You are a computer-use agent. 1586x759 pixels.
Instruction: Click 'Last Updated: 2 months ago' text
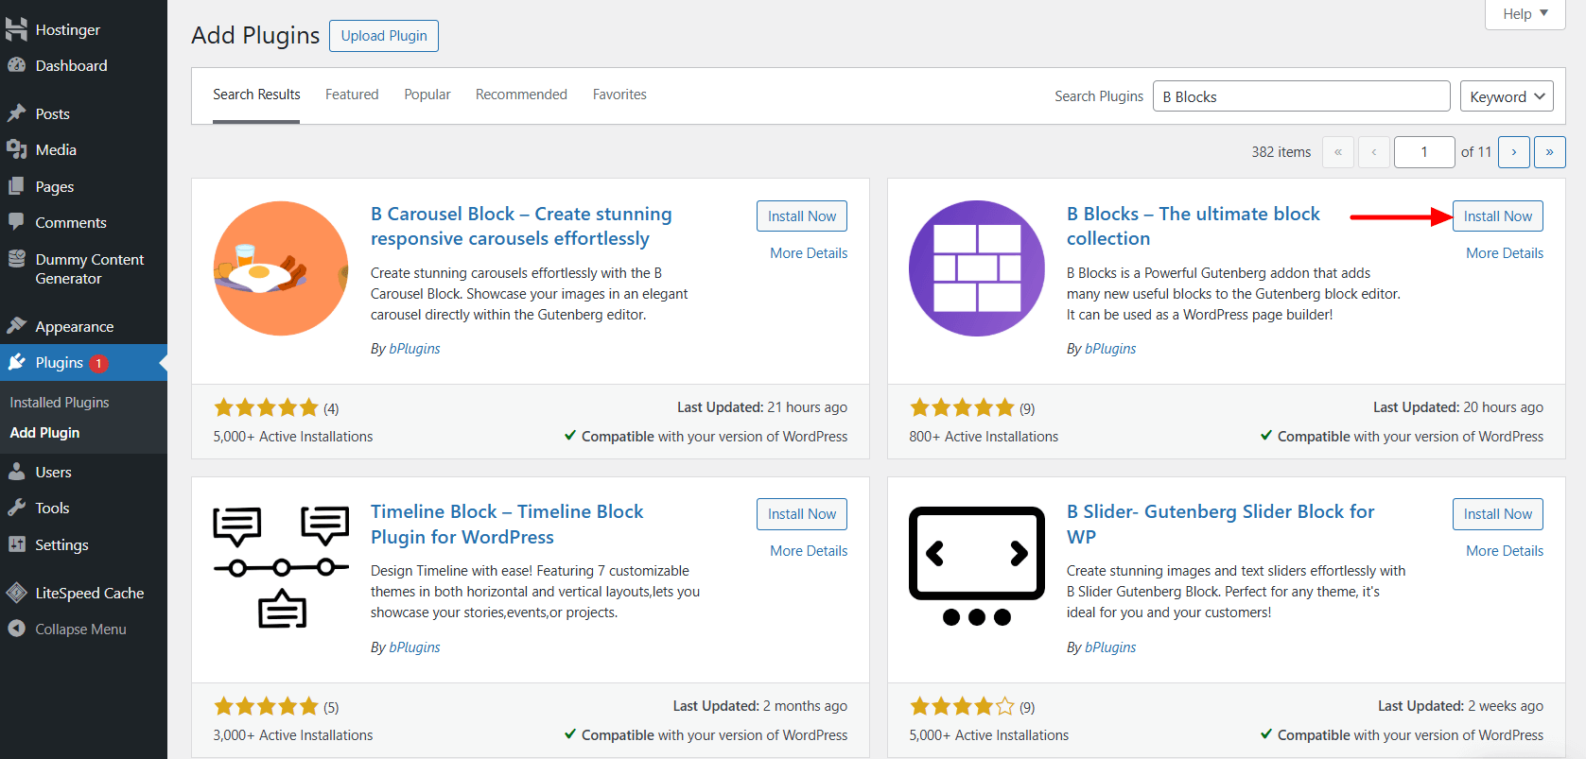[x=760, y=706]
